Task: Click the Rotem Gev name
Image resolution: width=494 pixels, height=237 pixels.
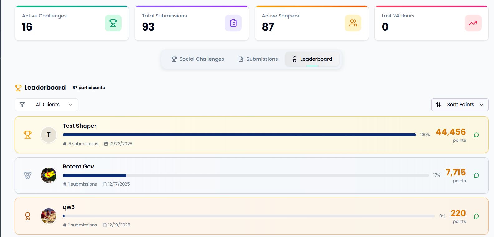Action: point(78,167)
